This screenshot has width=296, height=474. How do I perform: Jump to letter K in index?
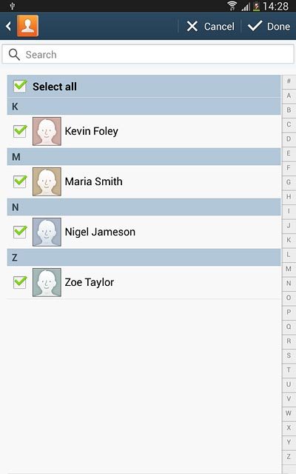click(289, 240)
